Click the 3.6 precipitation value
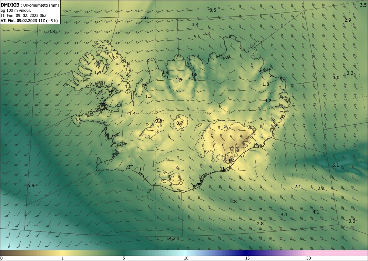Screen dimensions: 368x261 (x=144, y=18)
